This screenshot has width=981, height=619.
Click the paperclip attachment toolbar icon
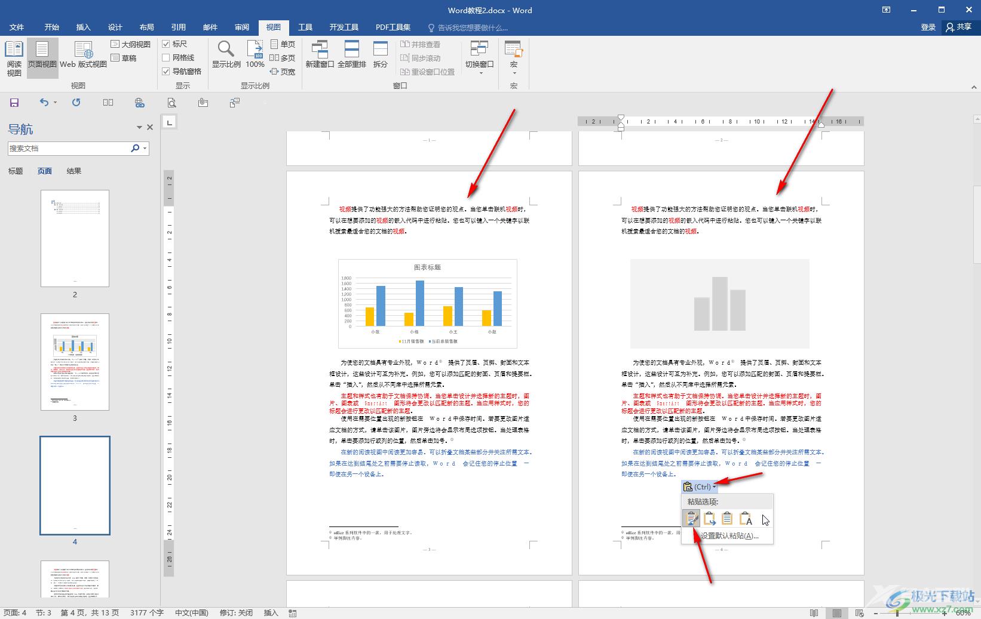click(x=203, y=103)
